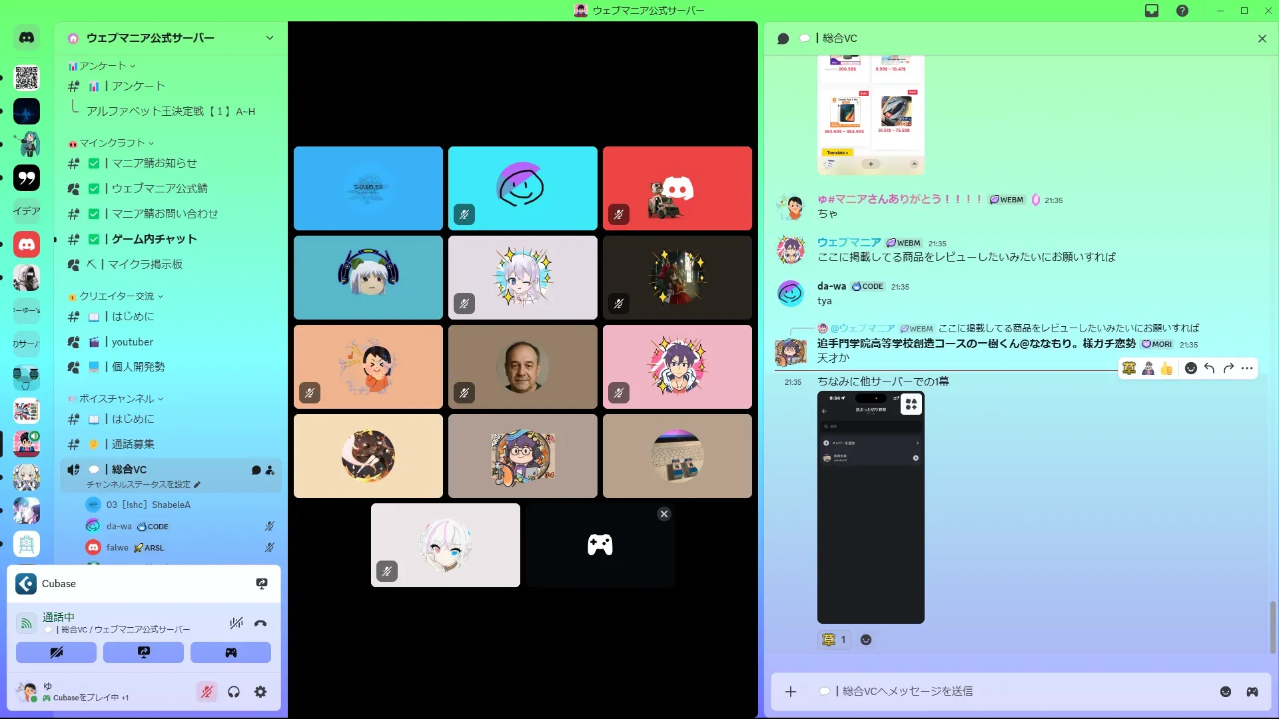Open ウェブマニア公式サーバー server dropdown menu
This screenshot has height=719, width=1279.
(x=269, y=38)
